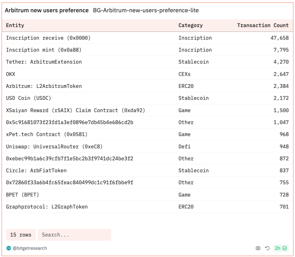The height and width of the screenshot is (257, 295).
Task: Click the 15 rows button
Action: click(x=21, y=235)
